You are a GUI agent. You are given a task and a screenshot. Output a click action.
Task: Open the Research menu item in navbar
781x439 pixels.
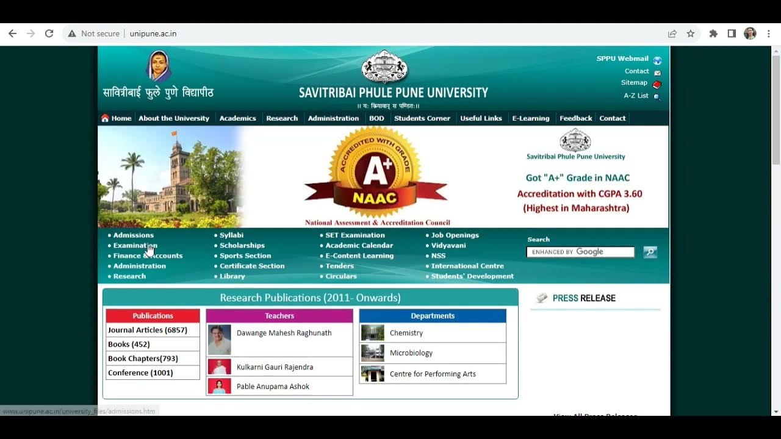click(x=282, y=118)
